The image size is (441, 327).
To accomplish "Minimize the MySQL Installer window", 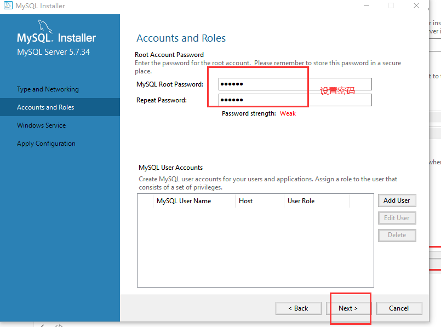I will point(366,5).
